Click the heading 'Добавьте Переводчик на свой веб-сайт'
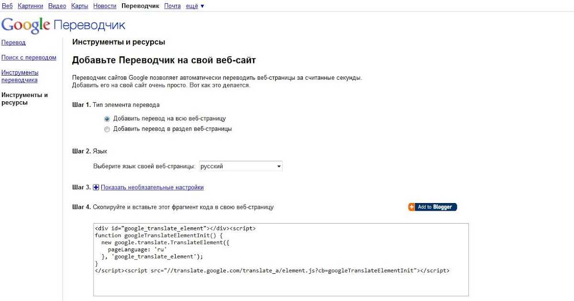The image size is (574, 301). point(164,61)
